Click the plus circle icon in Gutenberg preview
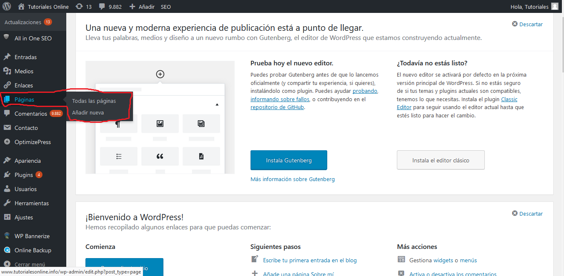This screenshot has width=564, height=276. (160, 74)
